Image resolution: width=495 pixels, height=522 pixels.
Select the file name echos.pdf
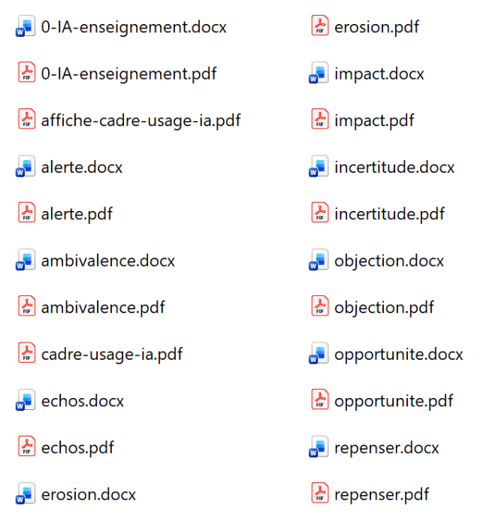[x=77, y=448]
